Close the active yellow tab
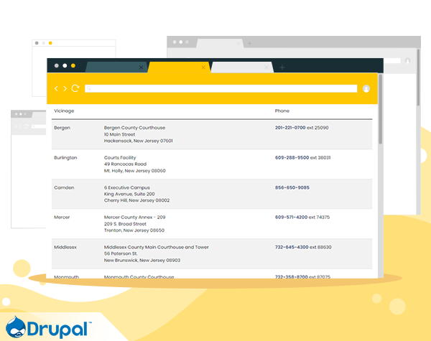 point(203,67)
